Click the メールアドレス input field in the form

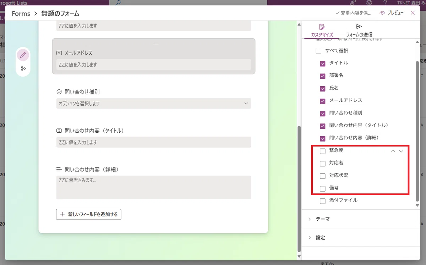[154, 65]
